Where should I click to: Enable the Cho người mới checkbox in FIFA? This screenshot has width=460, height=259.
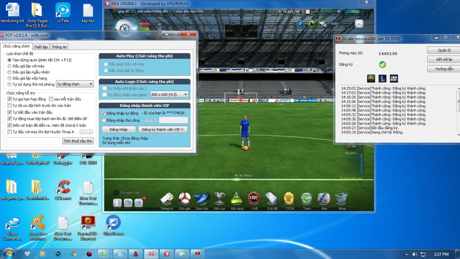point(116,192)
